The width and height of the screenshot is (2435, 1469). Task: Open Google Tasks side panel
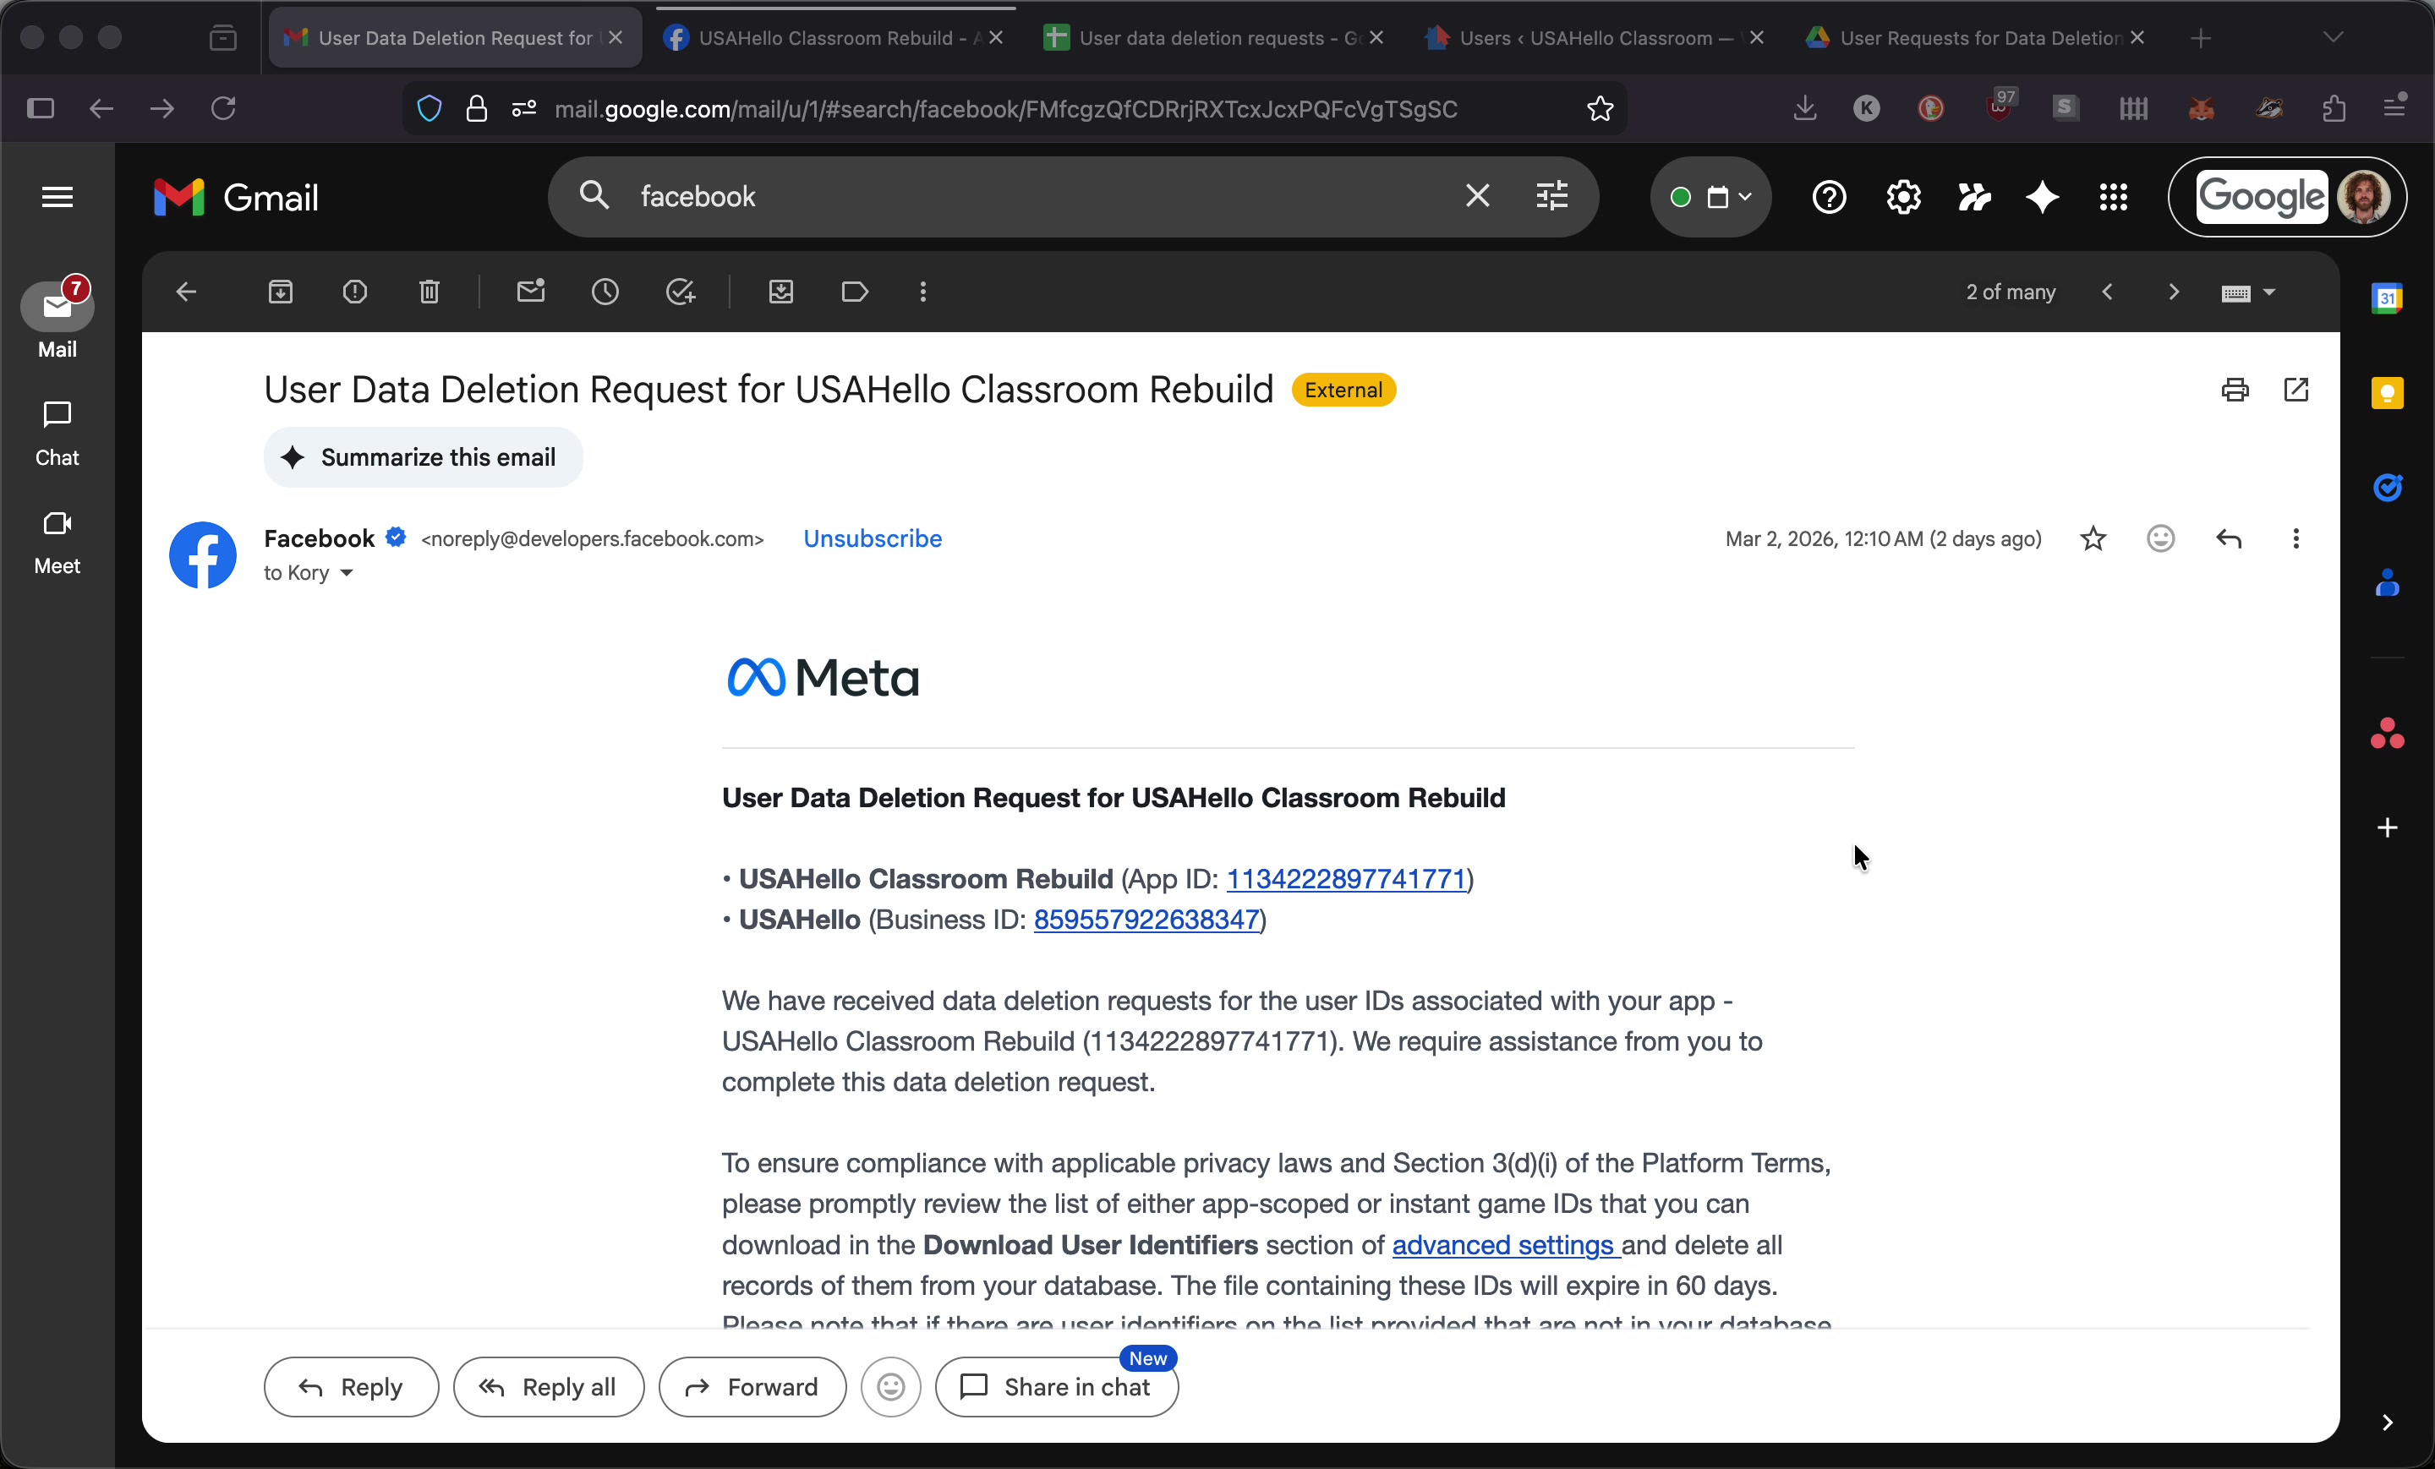(x=2388, y=488)
